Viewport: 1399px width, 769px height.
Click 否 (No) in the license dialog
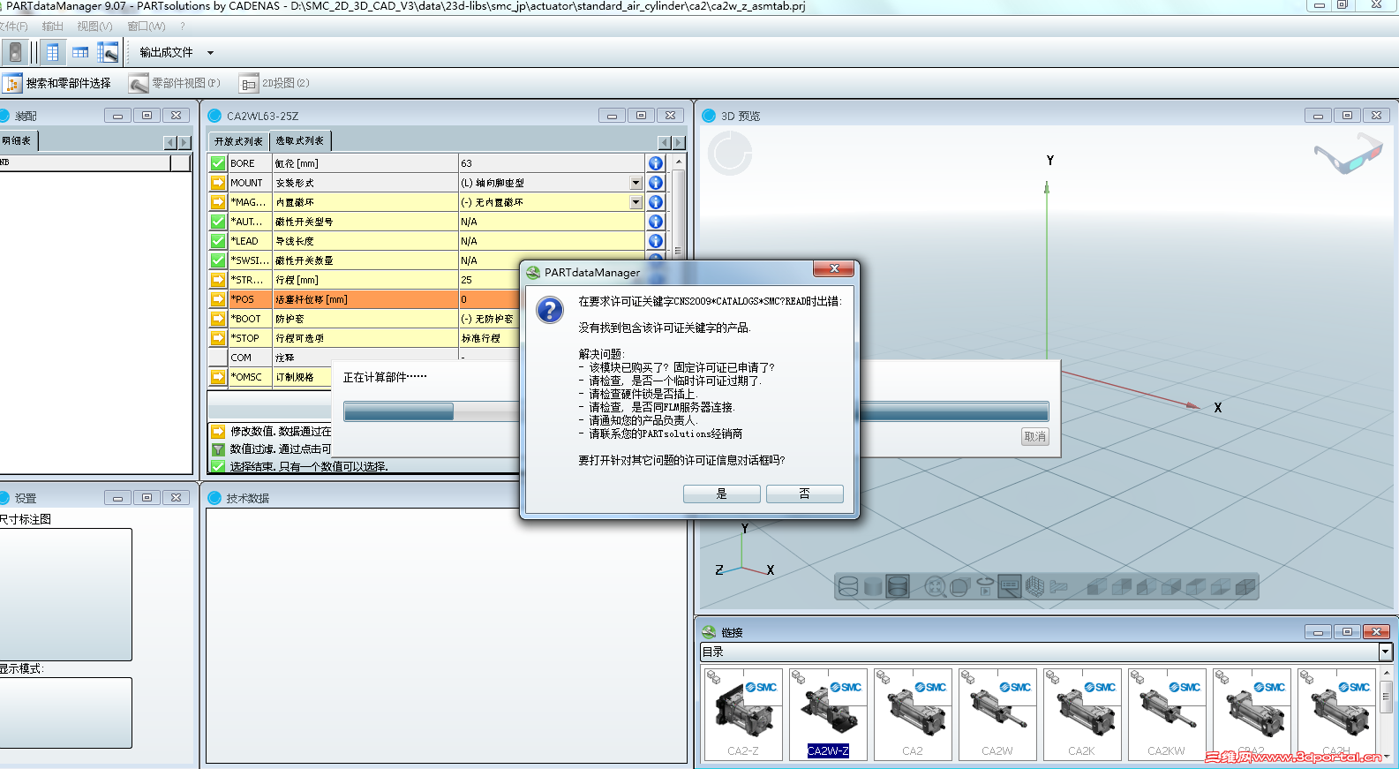(x=804, y=494)
